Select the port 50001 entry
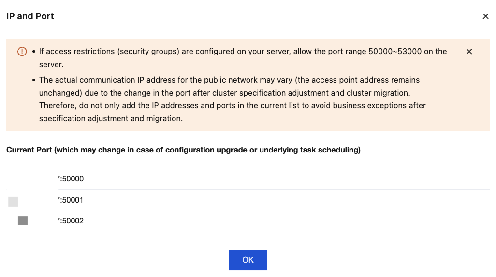Image resolution: width=496 pixels, height=277 pixels. 71,200
